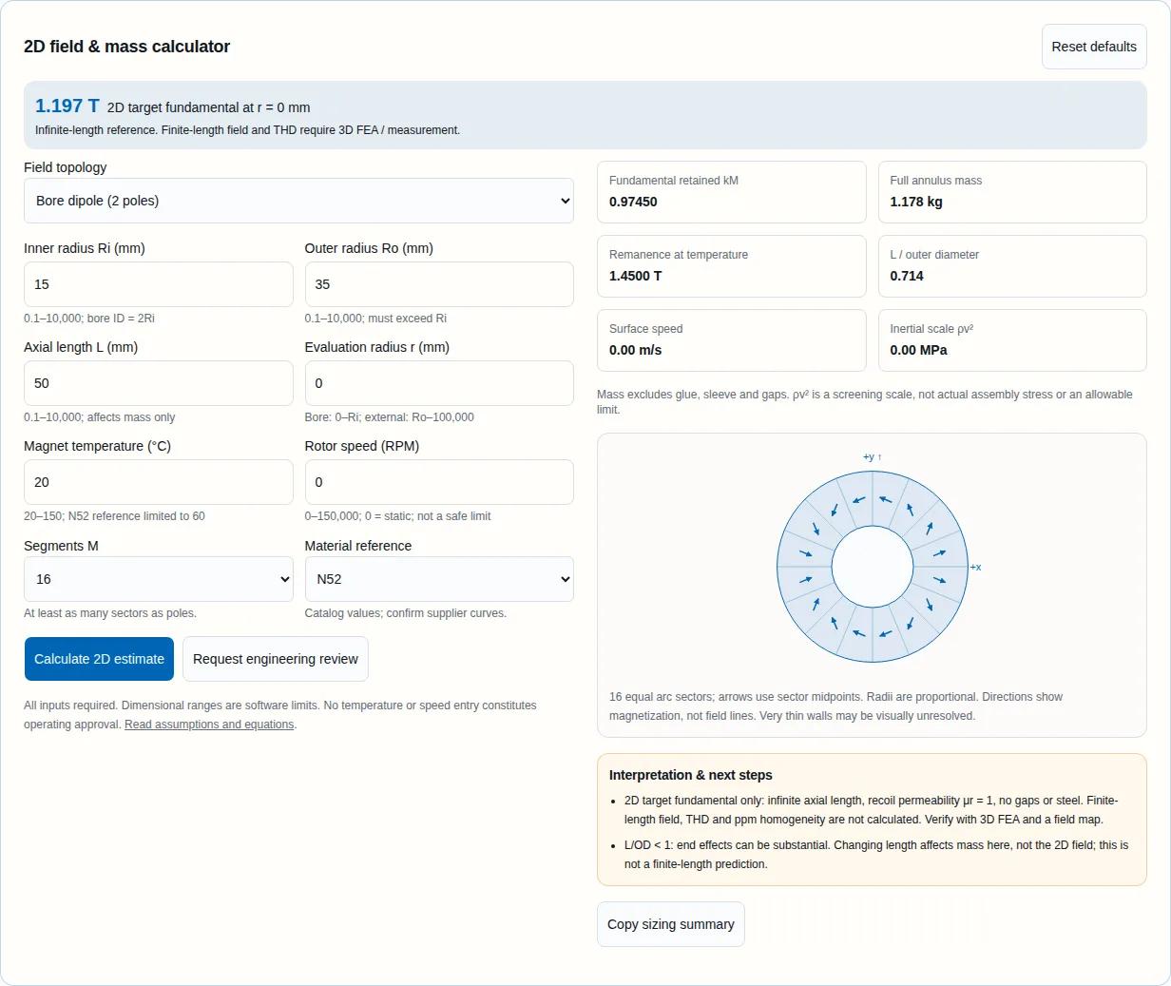Click '0–150,000; 0 = static' hint text
This screenshot has height=986, width=1171.
click(x=398, y=516)
